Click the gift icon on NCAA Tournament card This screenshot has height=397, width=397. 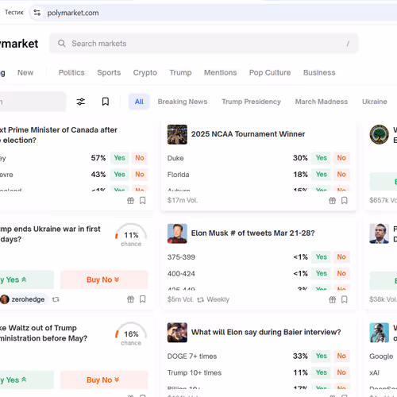click(332, 201)
